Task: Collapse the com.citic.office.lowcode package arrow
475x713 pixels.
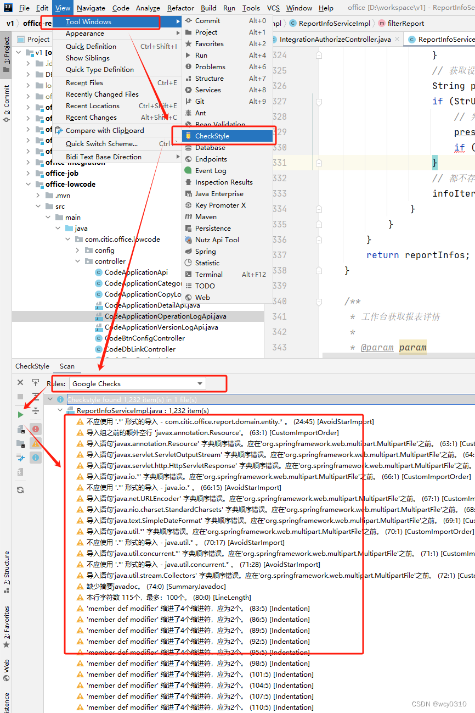Action: pyautogui.click(x=68, y=239)
